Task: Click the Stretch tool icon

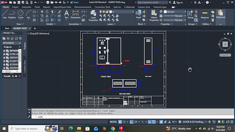Action: click(x=42, y=20)
